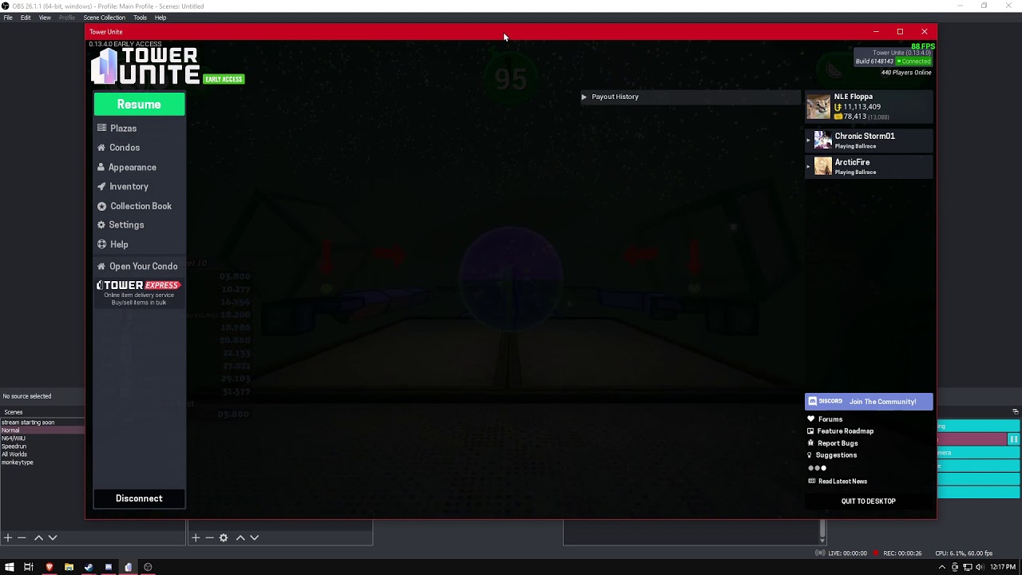The height and width of the screenshot is (575, 1022).
Task: Click Read Latest News
Action: click(842, 482)
